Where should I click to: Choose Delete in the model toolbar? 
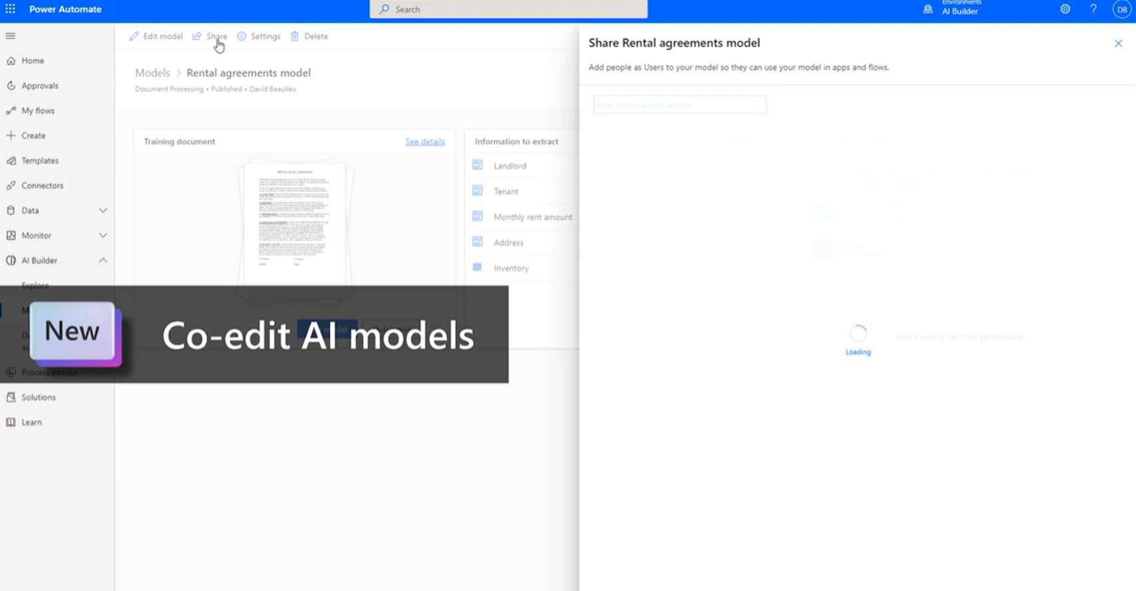[309, 37]
